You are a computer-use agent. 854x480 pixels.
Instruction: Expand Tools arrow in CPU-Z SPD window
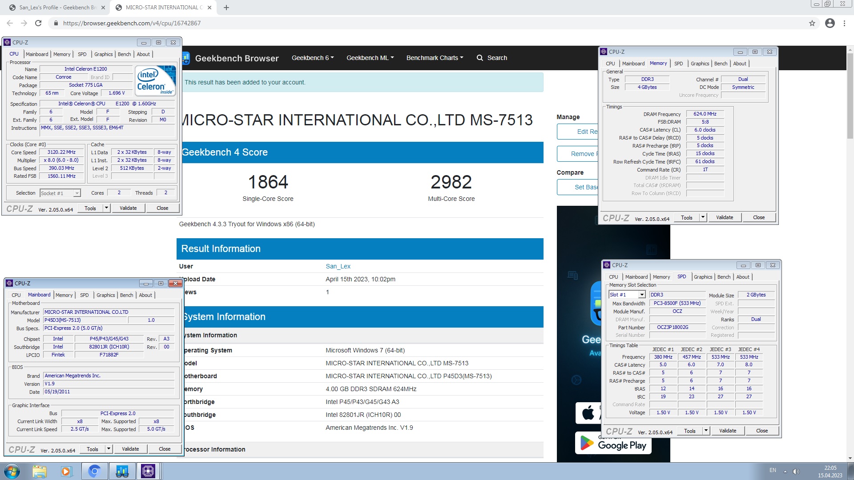[x=706, y=431]
